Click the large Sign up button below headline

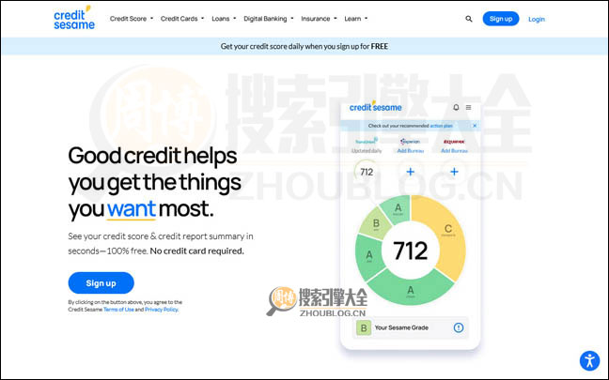tap(101, 283)
